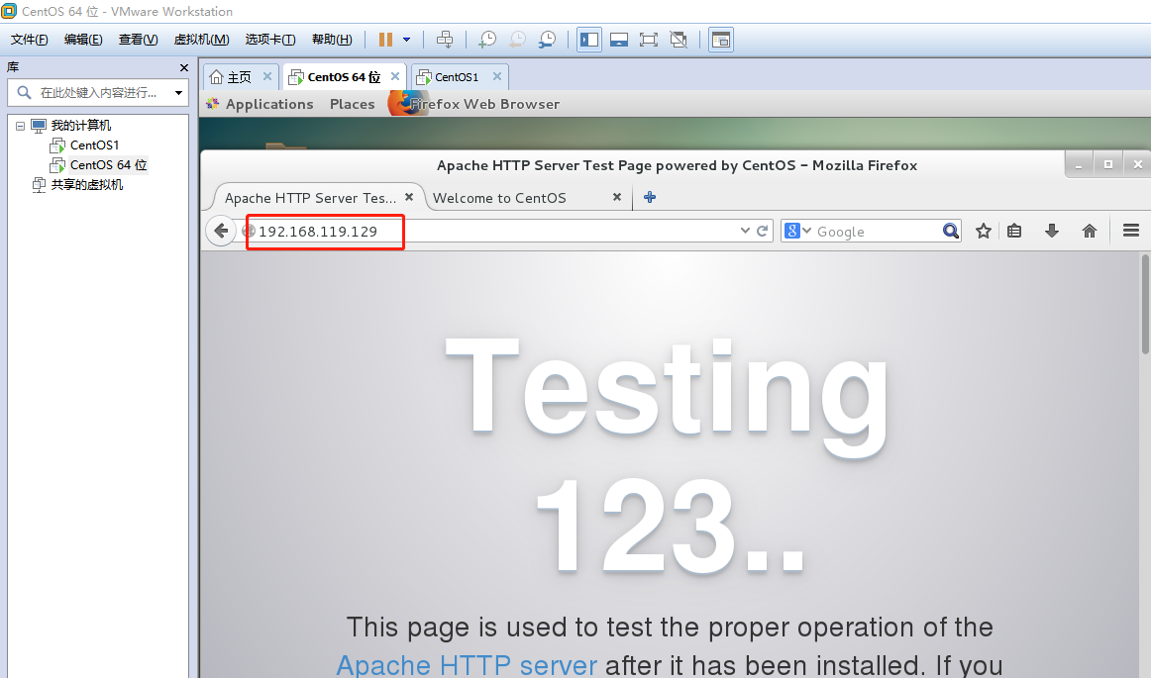
Task: Open the GNOME Applications menu
Action: pyautogui.click(x=269, y=104)
